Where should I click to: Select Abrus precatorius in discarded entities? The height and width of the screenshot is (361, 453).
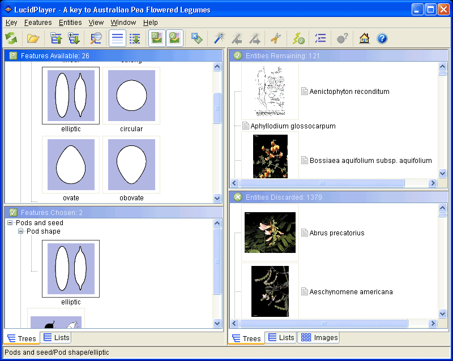pyautogui.click(x=336, y=233)
